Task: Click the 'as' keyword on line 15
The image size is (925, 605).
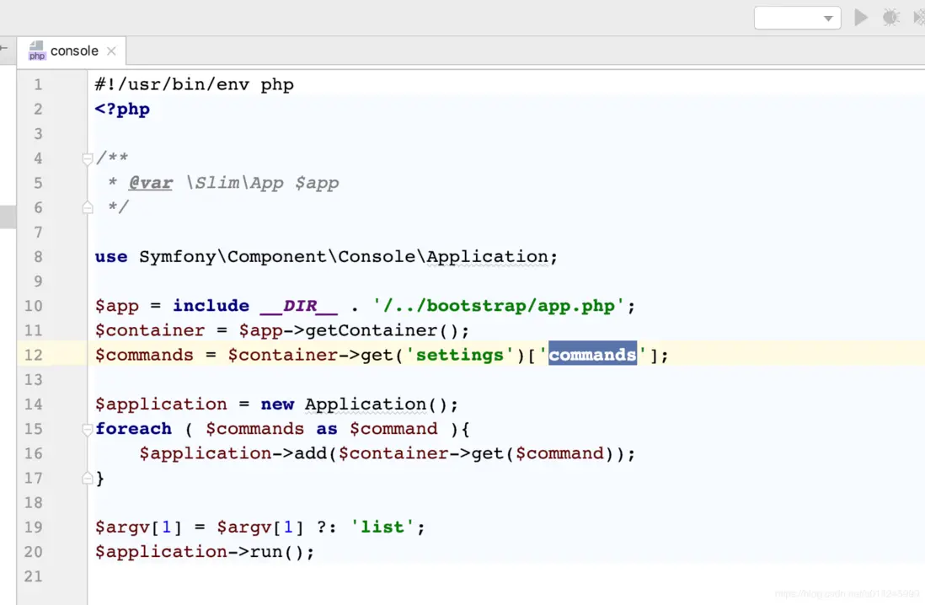Action: 327,429
